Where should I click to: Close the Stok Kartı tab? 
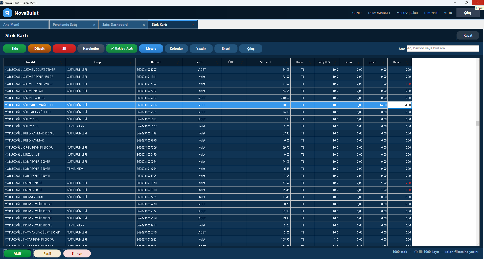(193, 25)
